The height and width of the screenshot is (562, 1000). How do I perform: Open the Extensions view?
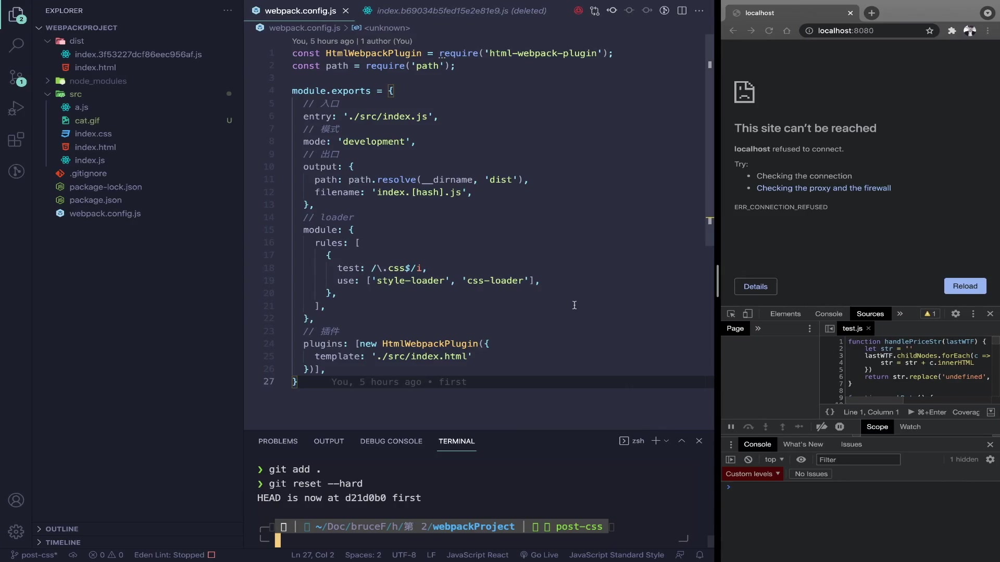tap(16, 139)
